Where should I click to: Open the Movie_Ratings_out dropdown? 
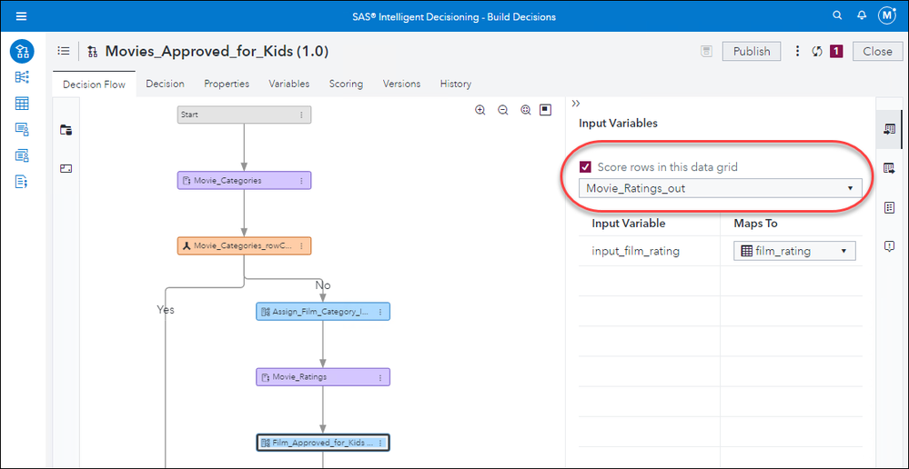click(x=721, y=188)
